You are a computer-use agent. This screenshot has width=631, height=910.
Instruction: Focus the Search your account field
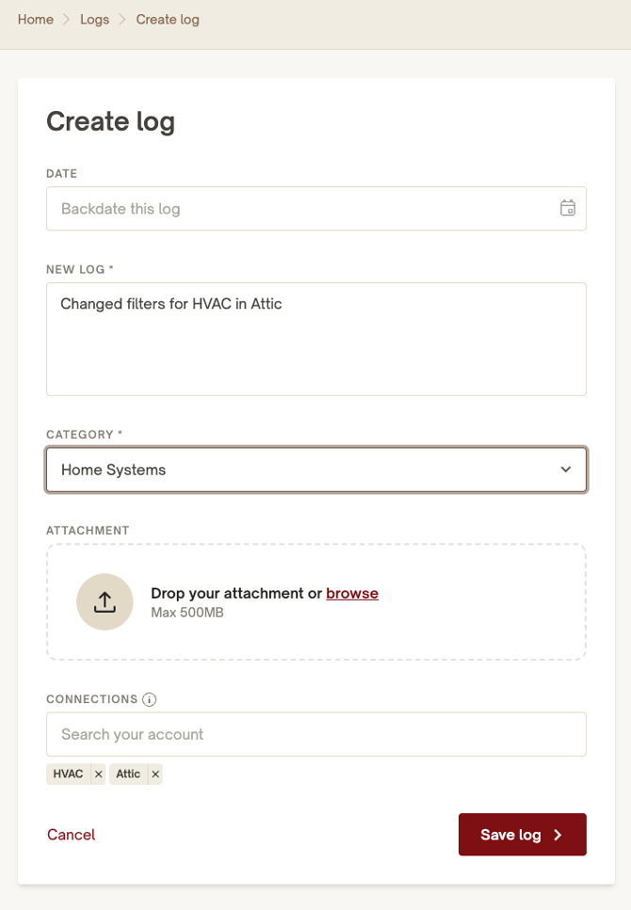(316, 734)
